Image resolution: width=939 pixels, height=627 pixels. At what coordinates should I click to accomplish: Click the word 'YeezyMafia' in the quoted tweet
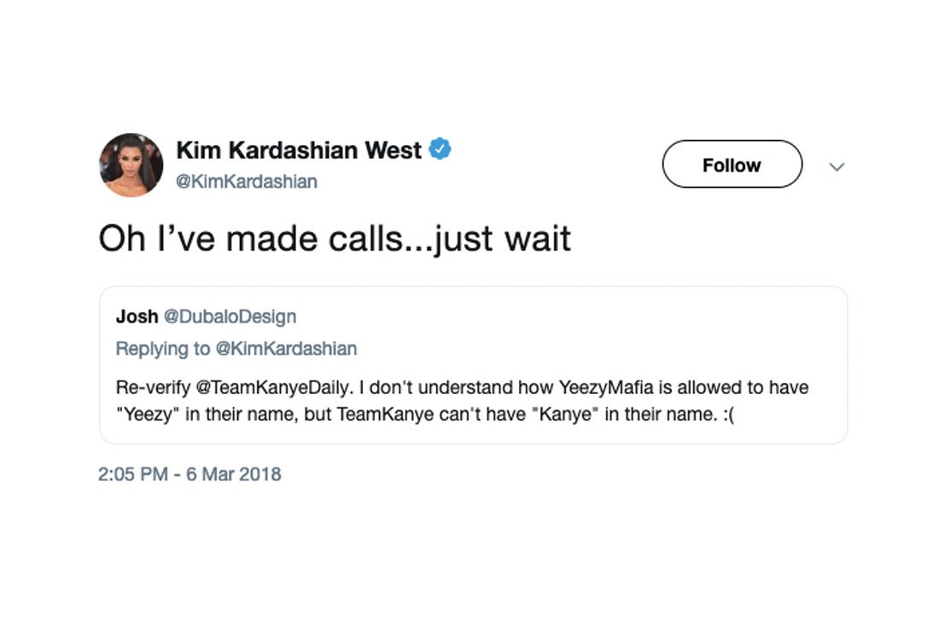pyautogui.click(x=605, y=387)
